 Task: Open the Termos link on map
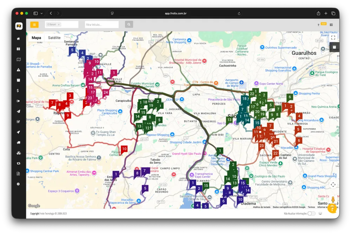point(311,207)
